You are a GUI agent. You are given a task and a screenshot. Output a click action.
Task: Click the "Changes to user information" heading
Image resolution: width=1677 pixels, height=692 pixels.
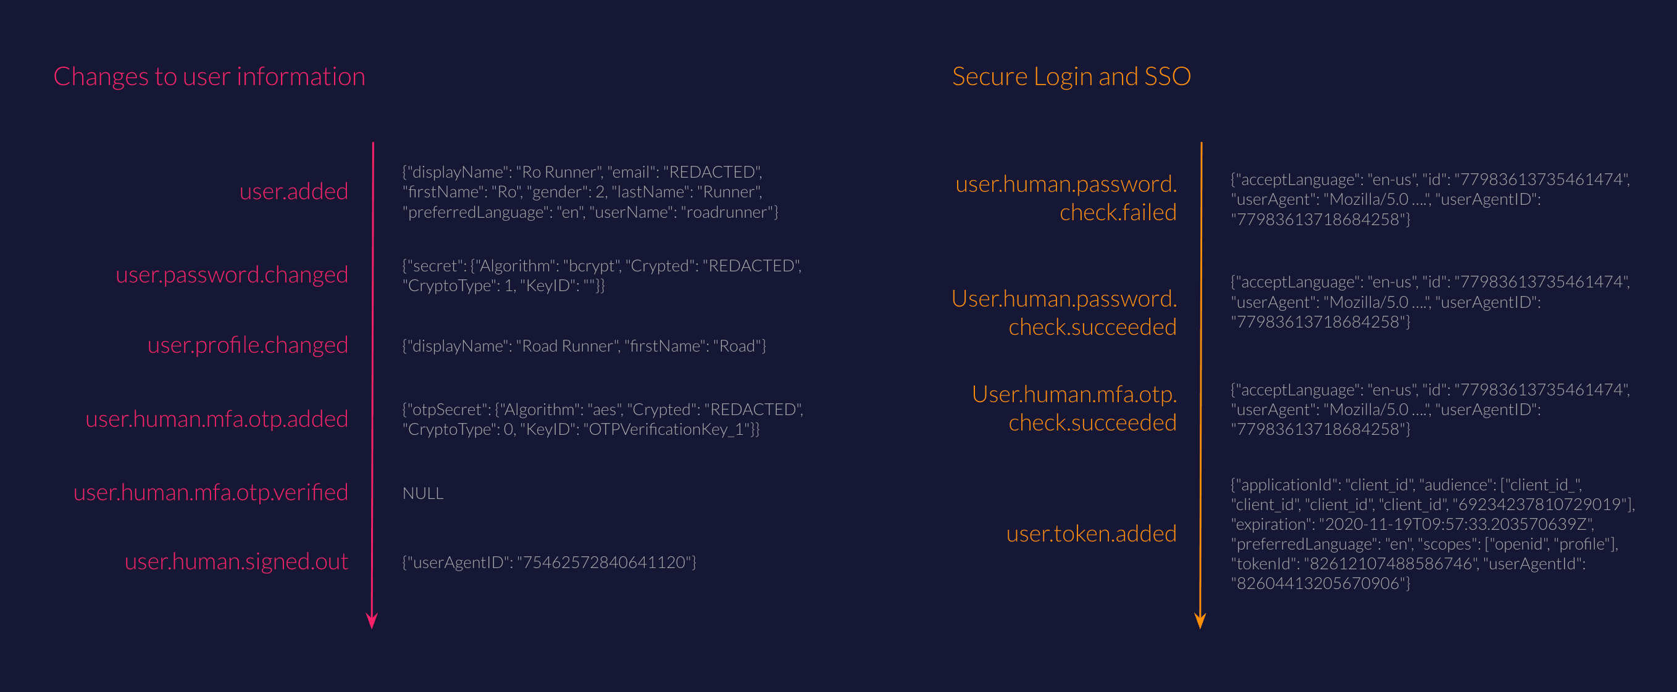(x=209, y=76)
